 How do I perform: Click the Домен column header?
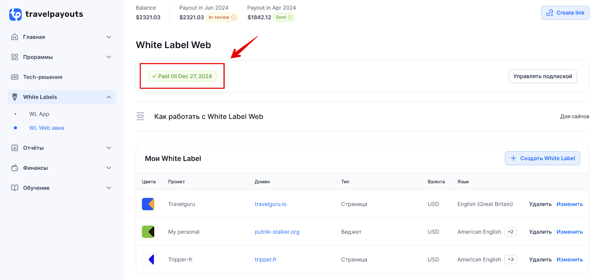(x=262, y=182)
